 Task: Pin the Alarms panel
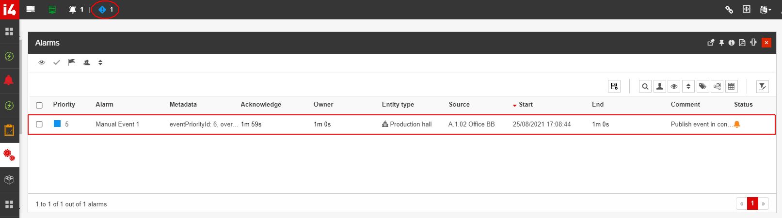click(721, 43)
